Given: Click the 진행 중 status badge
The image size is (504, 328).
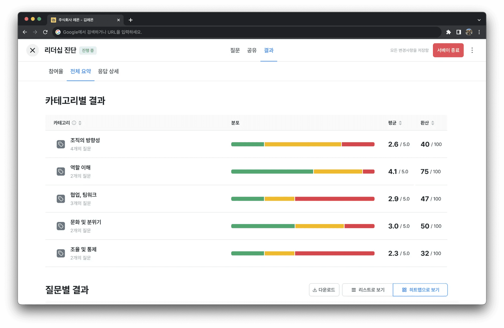Looking at the screenshot, I should pyautogui.click(x=88, y=50).
